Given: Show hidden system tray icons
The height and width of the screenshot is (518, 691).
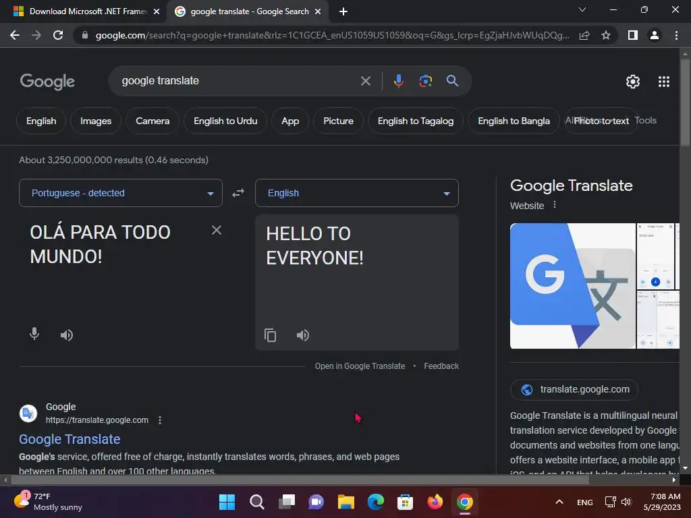Looking at the screenshot, I should point(559,502).
